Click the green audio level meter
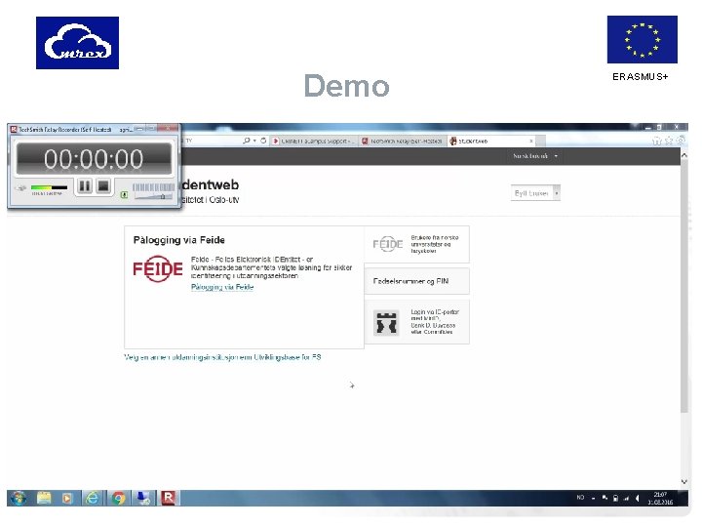 click(49, 187)
